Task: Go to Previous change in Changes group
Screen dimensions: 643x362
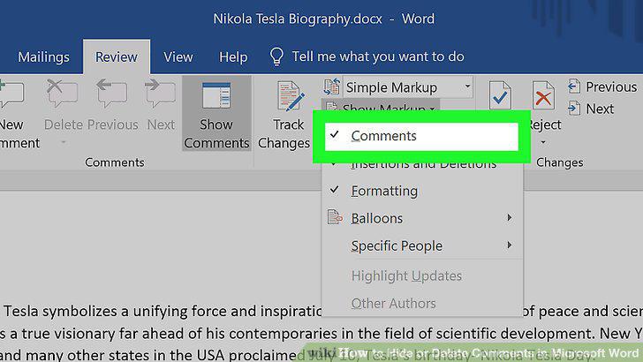Action: (x=602, y=87)
